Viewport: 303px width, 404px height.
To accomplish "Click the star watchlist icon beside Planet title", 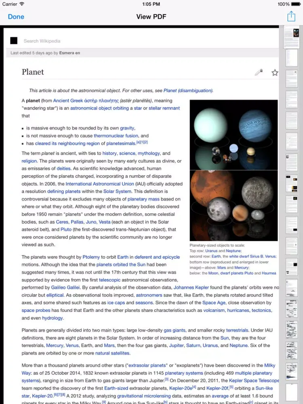I will pyautogui.click(x=275, y=73).
